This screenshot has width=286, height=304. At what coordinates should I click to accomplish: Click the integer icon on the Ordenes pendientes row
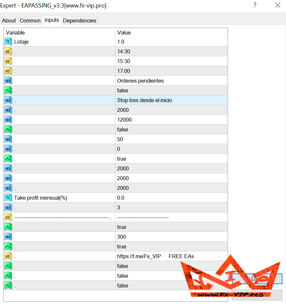click(x=8, y=81)
